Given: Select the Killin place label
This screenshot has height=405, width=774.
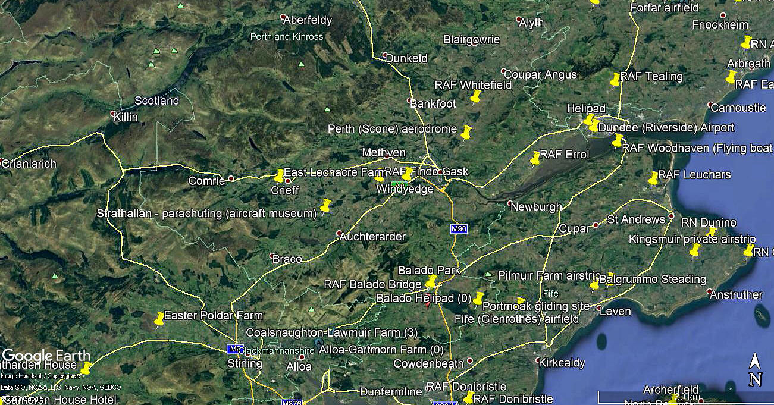Looking at the screenshot, I should click(x=126, y=117).
